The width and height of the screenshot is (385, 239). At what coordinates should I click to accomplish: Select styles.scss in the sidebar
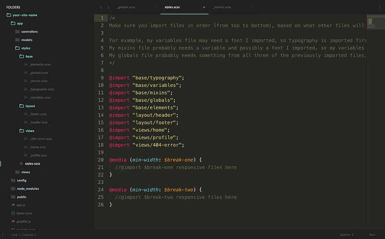32,164
